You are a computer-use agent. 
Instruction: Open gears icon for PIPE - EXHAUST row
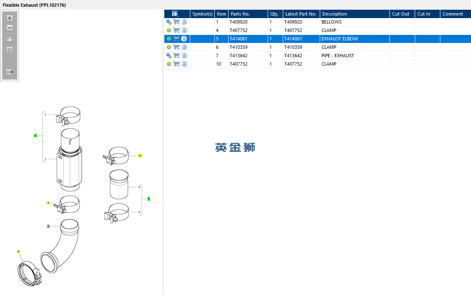pos(169,56)
